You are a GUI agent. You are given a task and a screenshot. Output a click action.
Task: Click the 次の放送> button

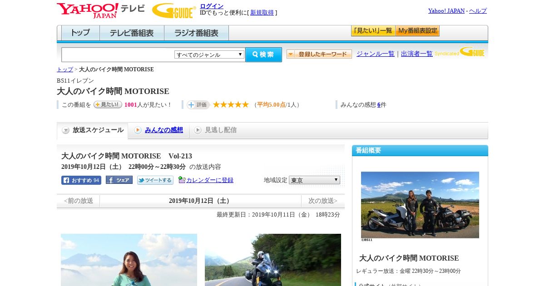click(x=323, y=201)
